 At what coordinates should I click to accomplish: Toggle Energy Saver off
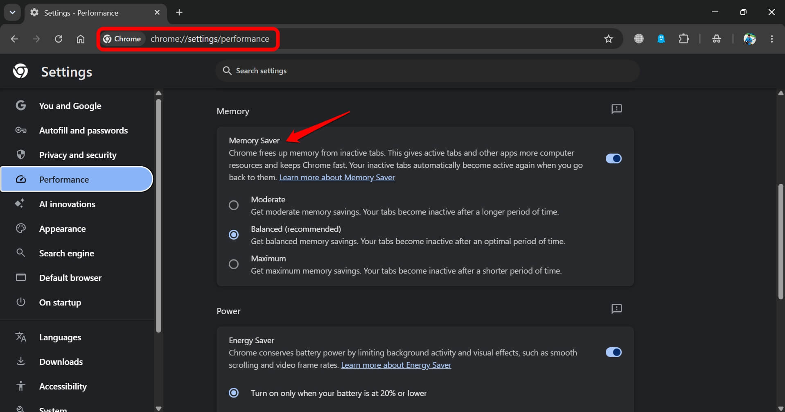click(614, 352)
